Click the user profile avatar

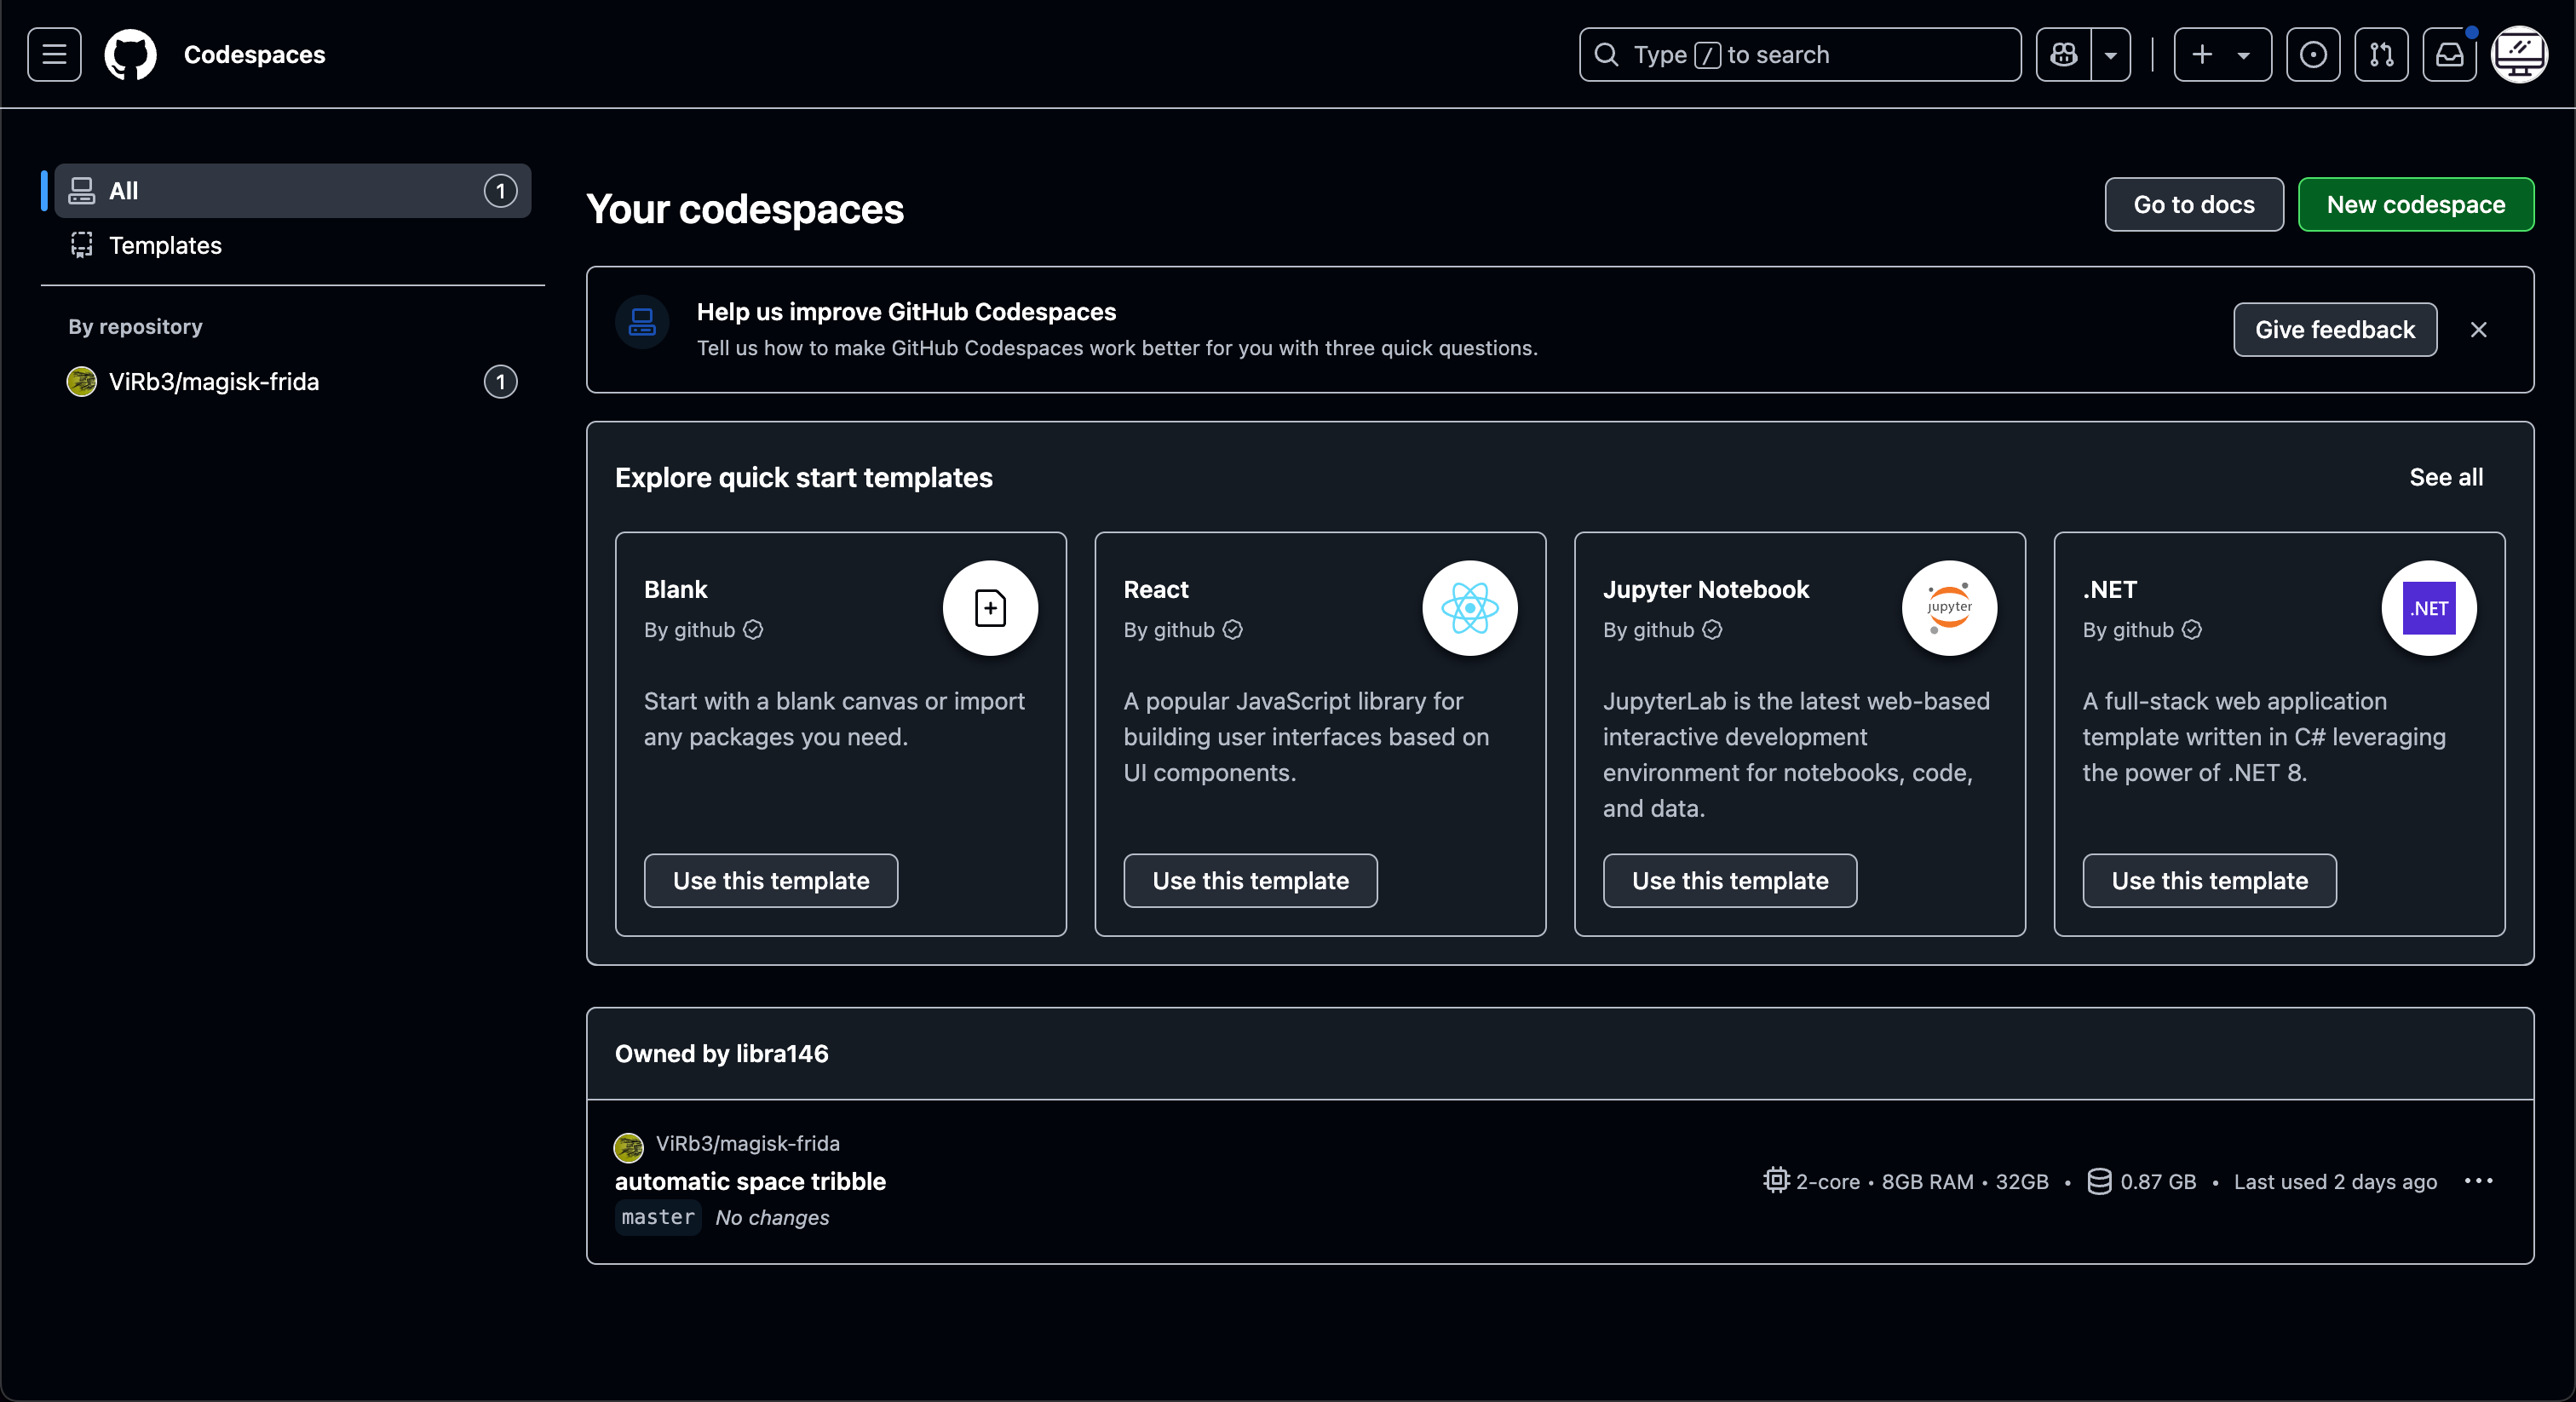[2519, 54]
